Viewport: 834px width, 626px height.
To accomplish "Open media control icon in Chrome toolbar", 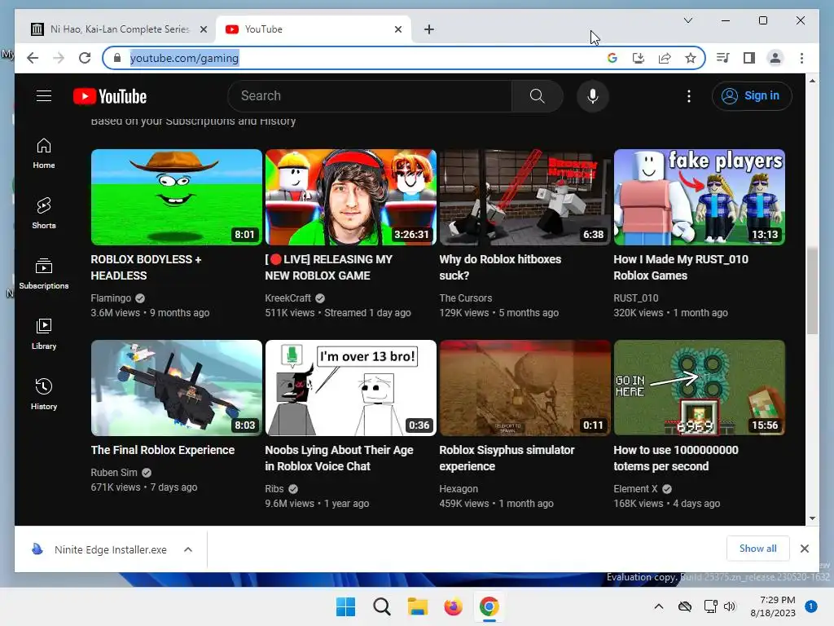I will pyautogui.click(x=723, y=58).
